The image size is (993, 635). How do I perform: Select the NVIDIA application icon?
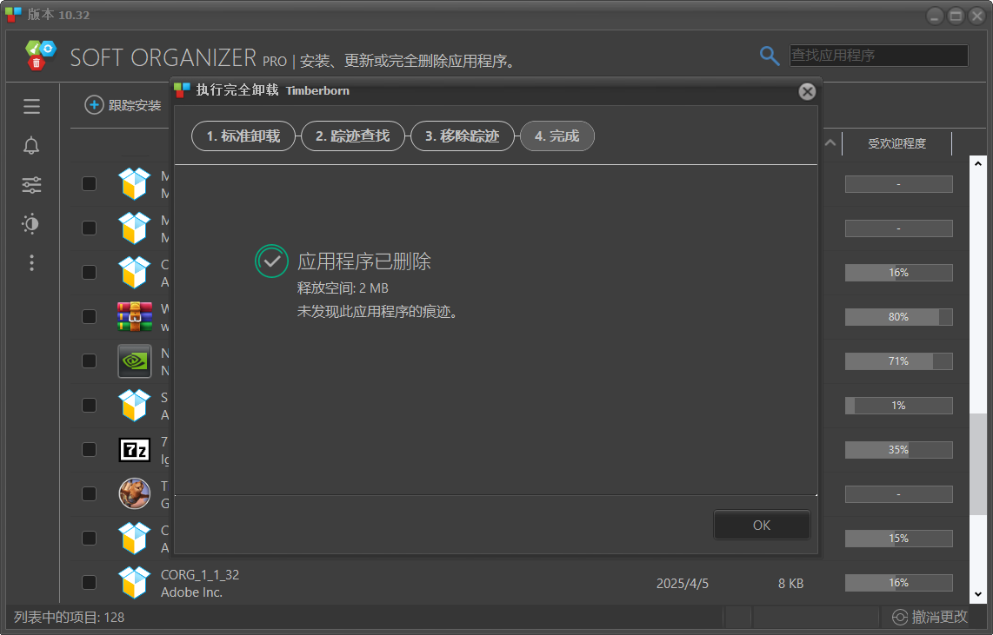coord(135,360)
